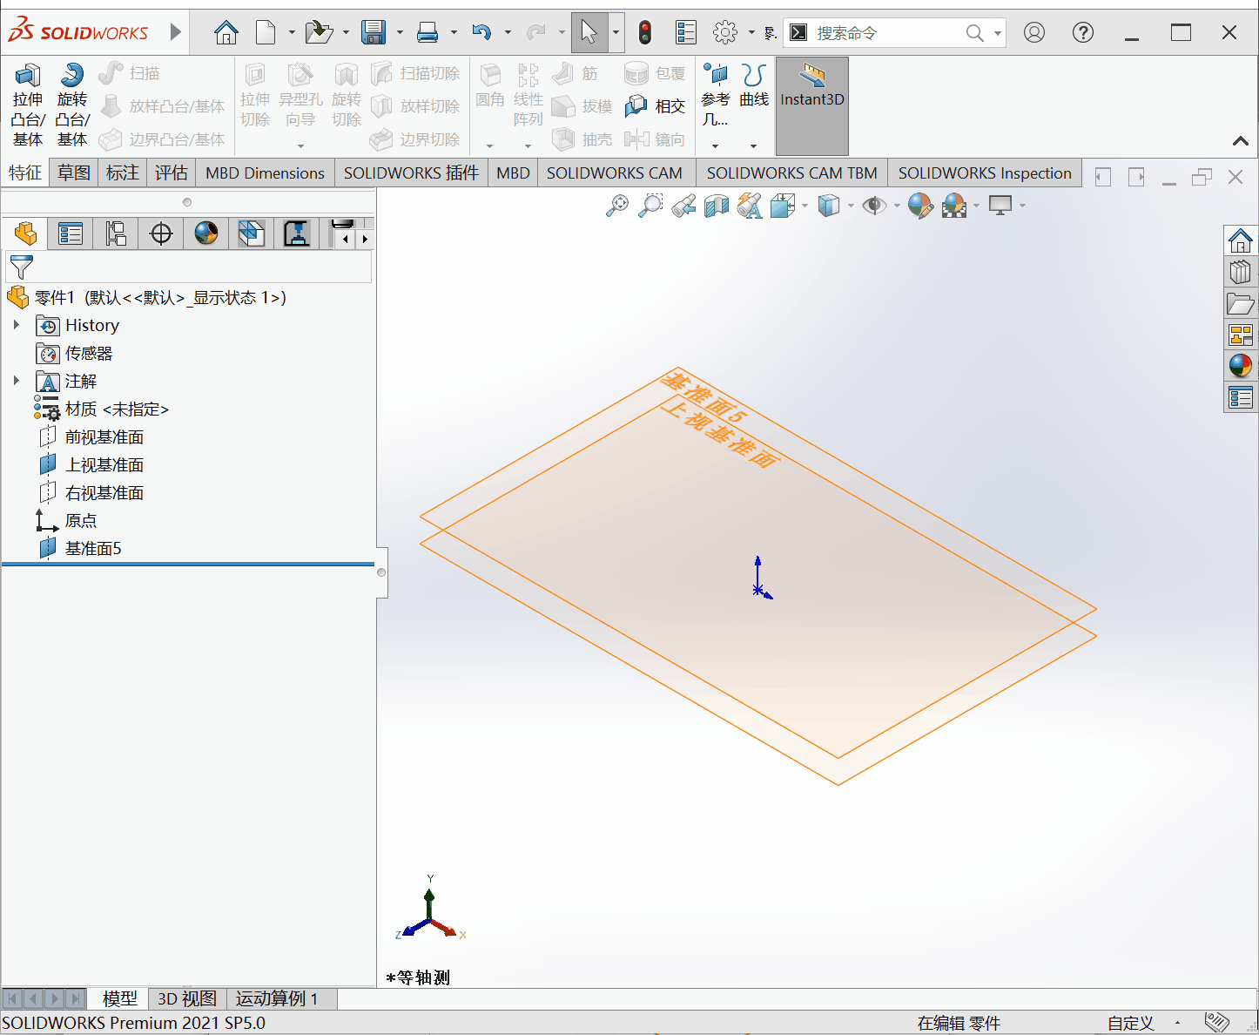The image size is (1259, 1035).
Task: Switch to SOLIDWORKS 插件 tab
Action: coord(411,172)
